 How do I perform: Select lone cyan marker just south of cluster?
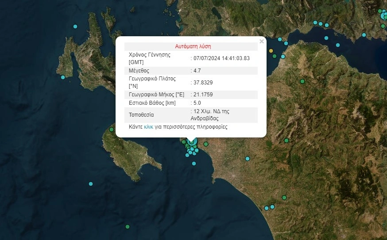193,164
